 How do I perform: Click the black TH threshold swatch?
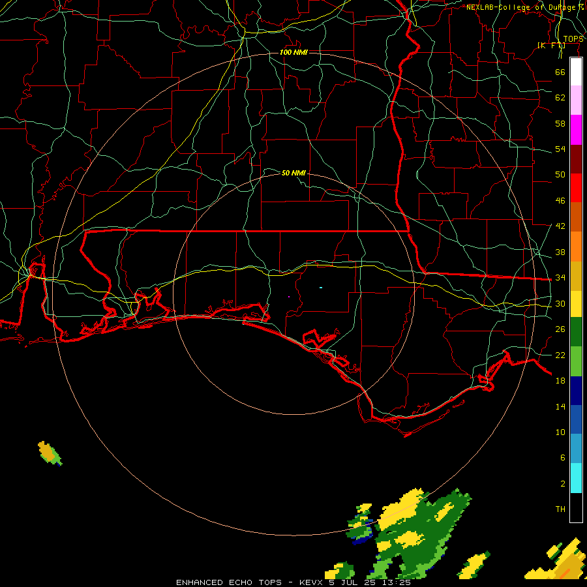click(x=576, y=507)
